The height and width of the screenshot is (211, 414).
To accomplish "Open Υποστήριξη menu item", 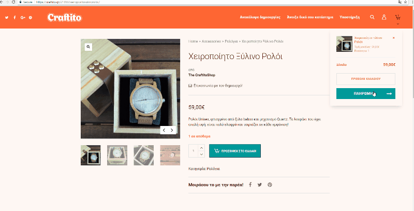I will click(x=350, y=17).
